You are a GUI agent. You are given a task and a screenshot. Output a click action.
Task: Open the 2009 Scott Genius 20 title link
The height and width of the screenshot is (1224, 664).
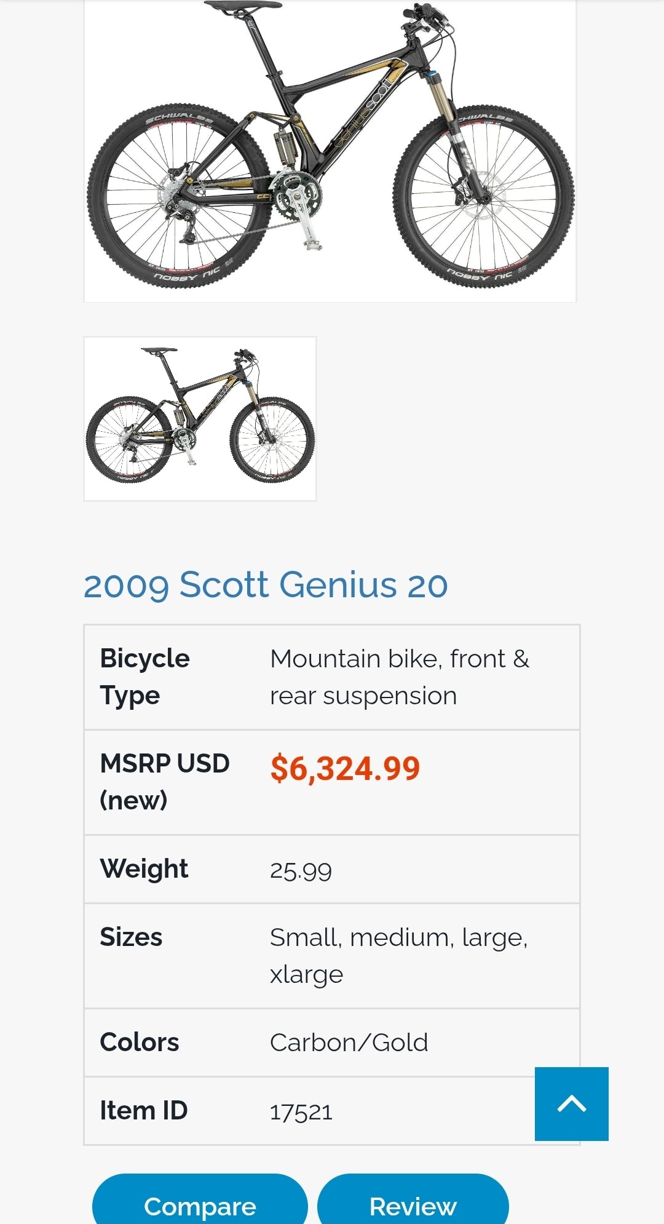pyautogui.click(x=265, y=584)
